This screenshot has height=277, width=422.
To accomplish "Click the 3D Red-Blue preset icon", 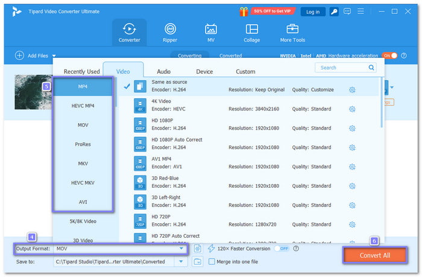I will [x=140, y=183].
